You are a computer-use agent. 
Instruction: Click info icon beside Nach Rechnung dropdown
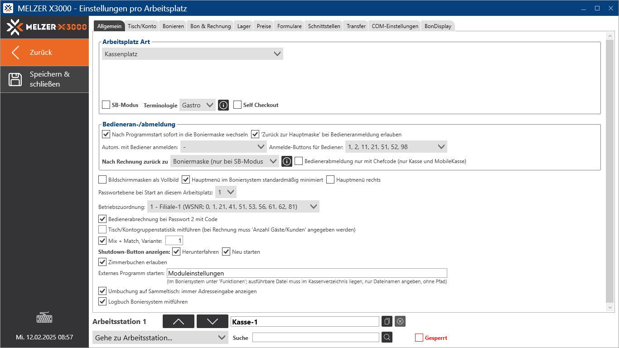286,161
